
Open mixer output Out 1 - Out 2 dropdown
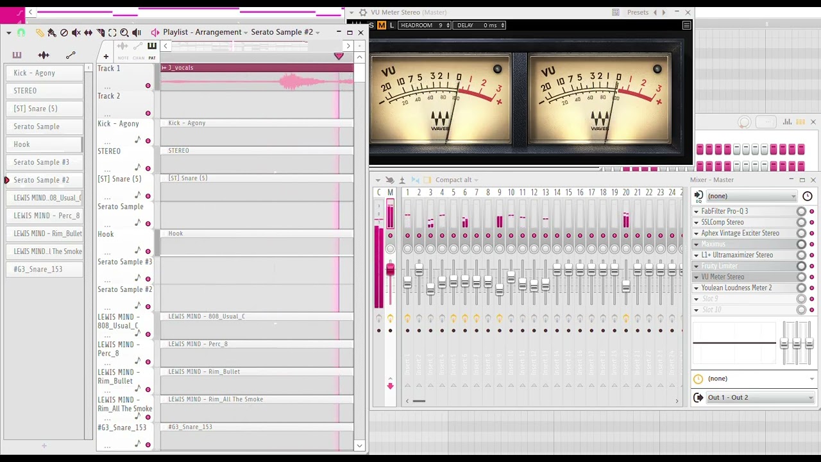(760, 398)
